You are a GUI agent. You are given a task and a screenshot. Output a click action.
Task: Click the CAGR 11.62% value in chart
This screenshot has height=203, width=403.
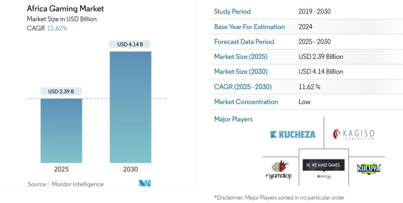[57, 28]
